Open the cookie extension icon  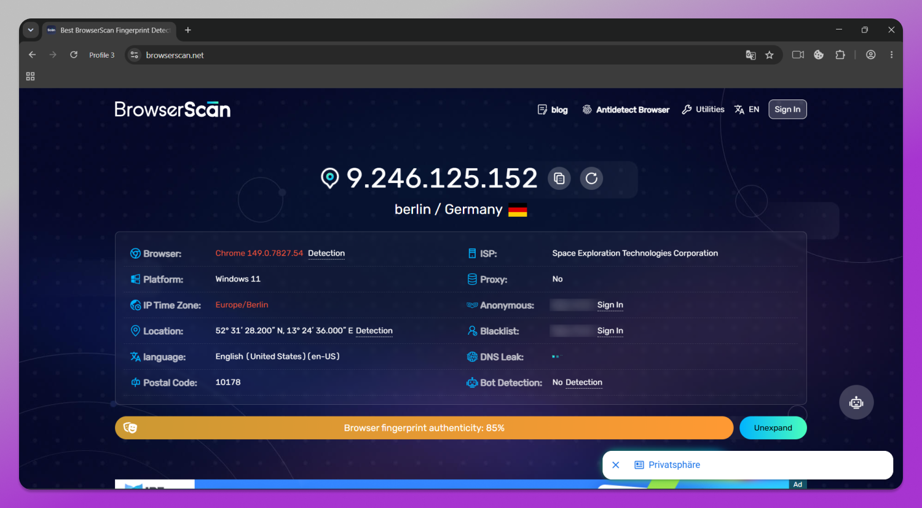tap(819, 55)
